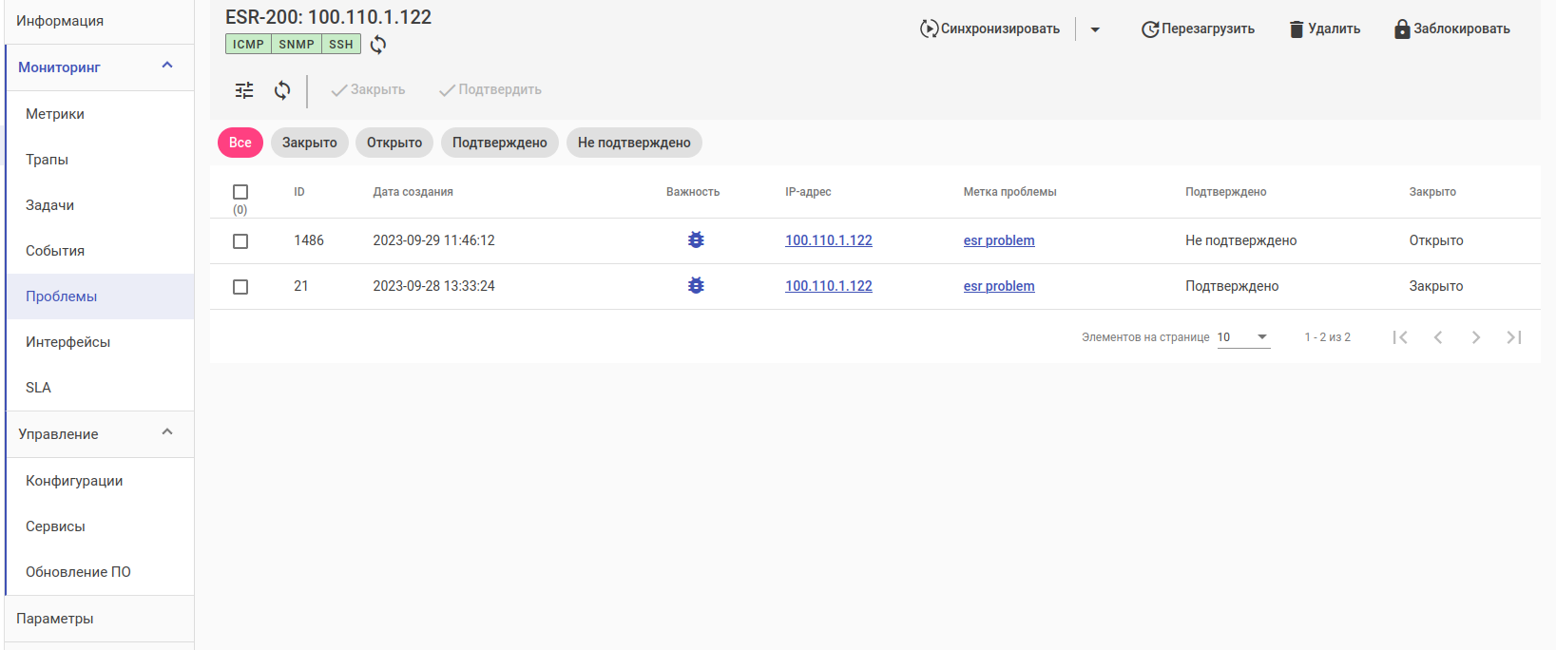Click the severity bug icon for problem 1486
Screen dimensions: 1556x650
click(x=696, y=240)
